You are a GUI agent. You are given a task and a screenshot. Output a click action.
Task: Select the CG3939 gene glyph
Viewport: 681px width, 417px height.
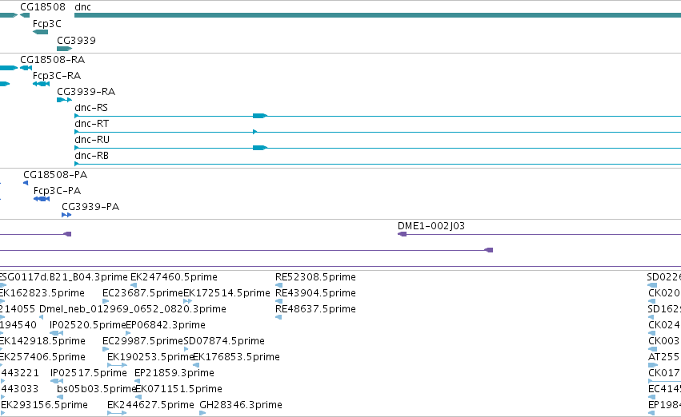coord(64,49)
